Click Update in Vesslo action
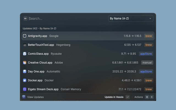Viewport: 176px width, 110px height. click(x=114, y=97)
